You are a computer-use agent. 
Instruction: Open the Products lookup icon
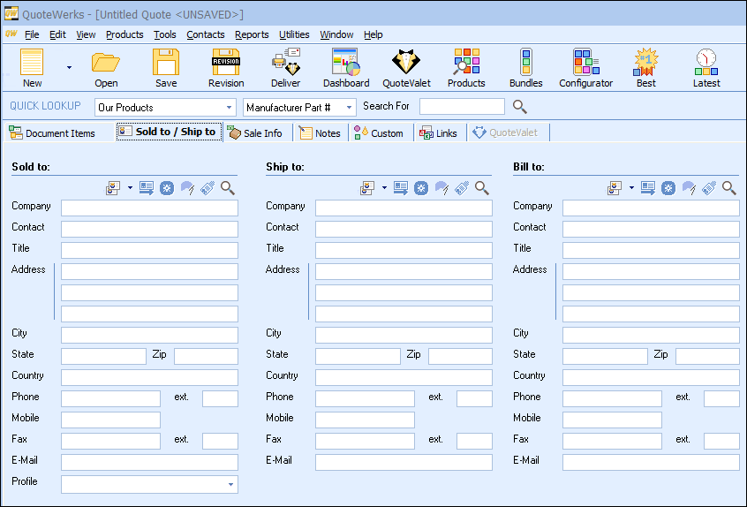[466, 68]
